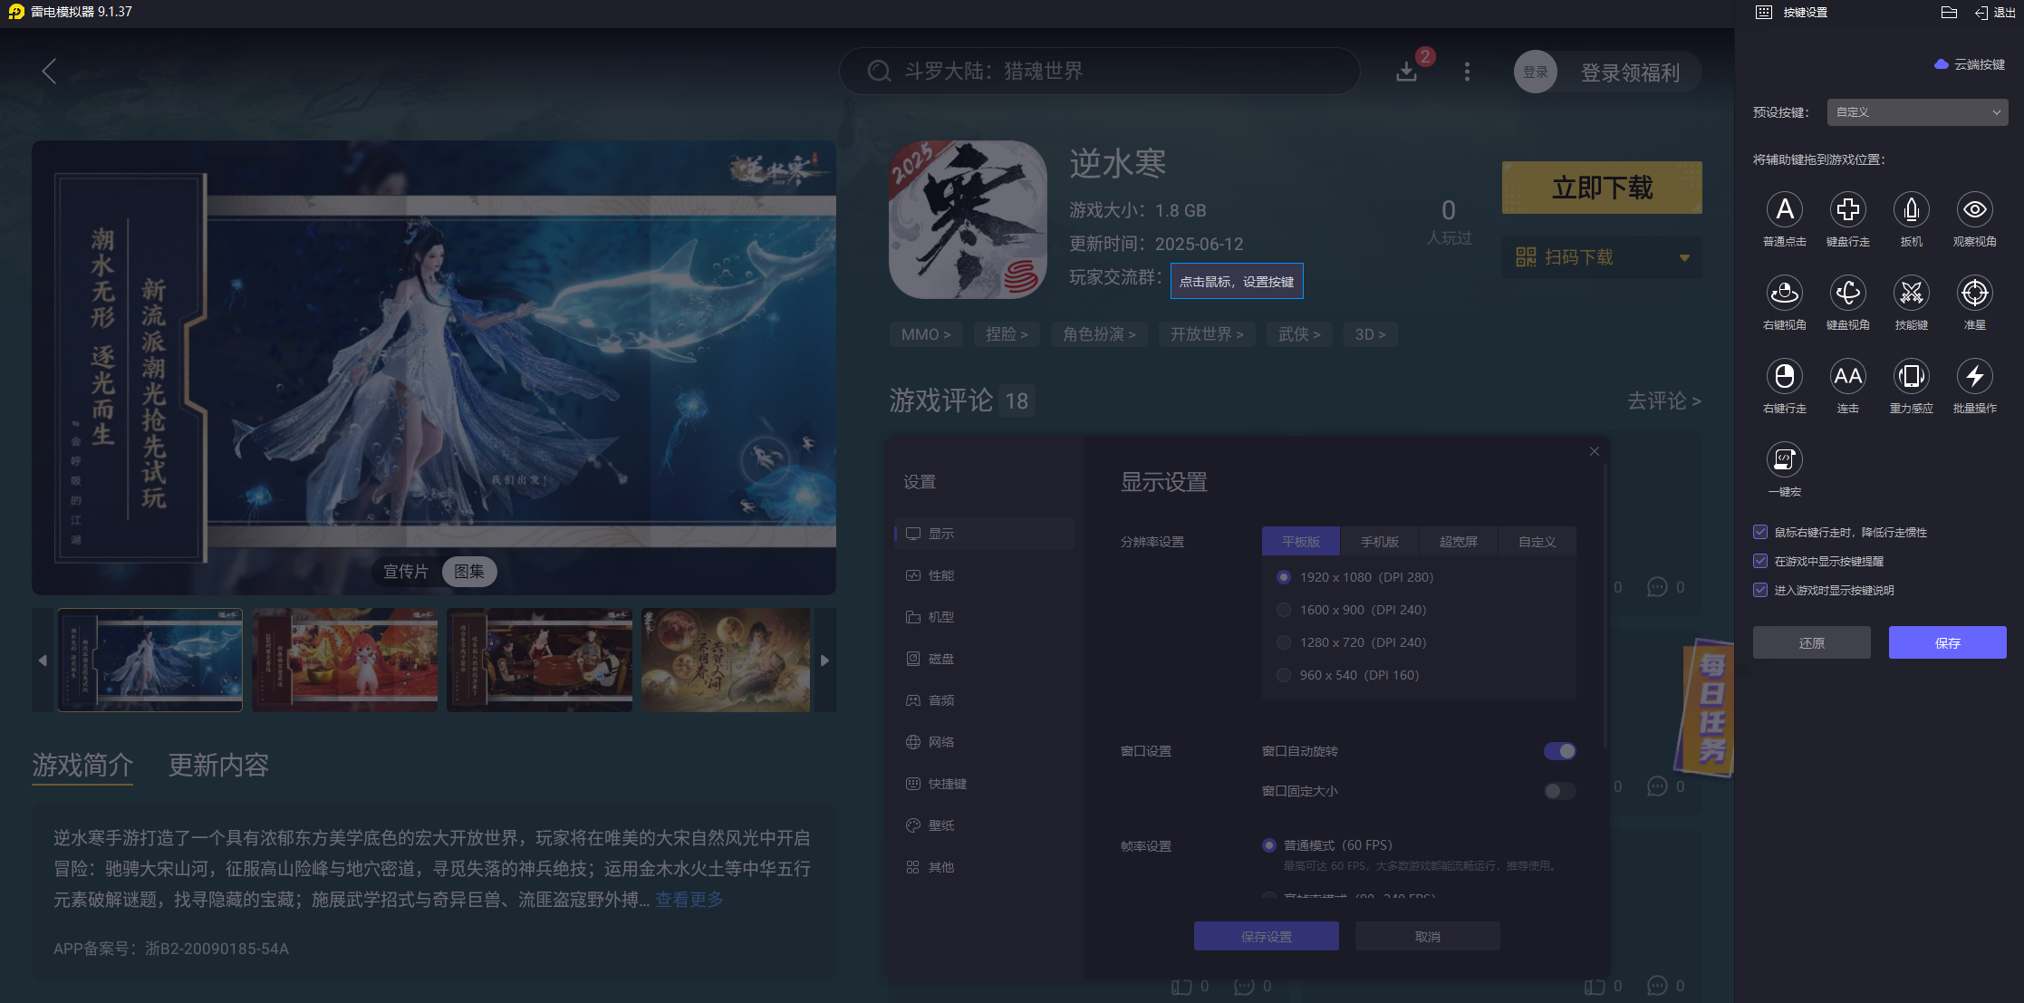2024x1003 pixels.
Task: Click the 还原 restore button
Action: pos(1811,642)
